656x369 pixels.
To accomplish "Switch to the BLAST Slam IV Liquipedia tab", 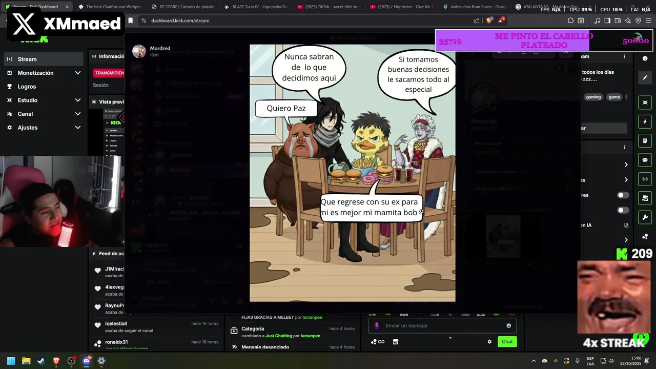I will coord(256,7).
